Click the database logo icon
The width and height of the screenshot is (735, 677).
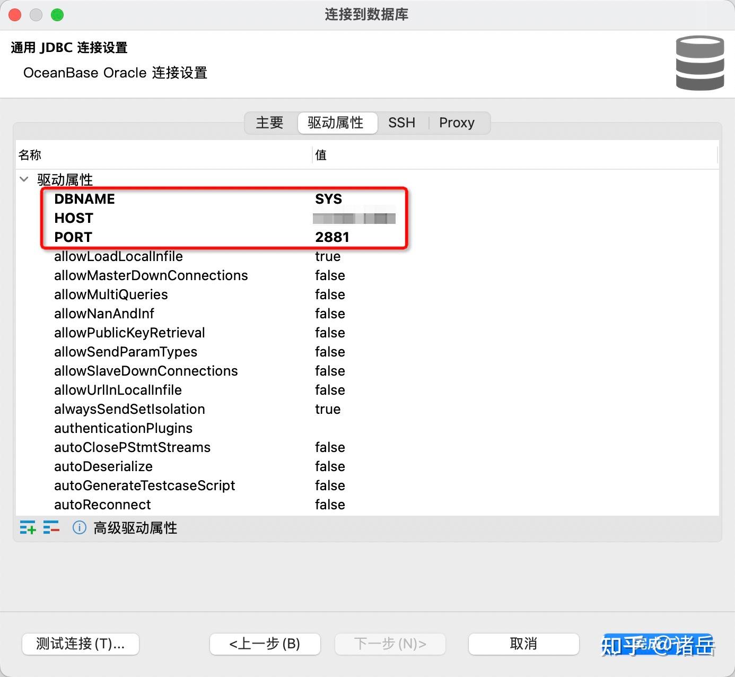[x=699, y=62]
